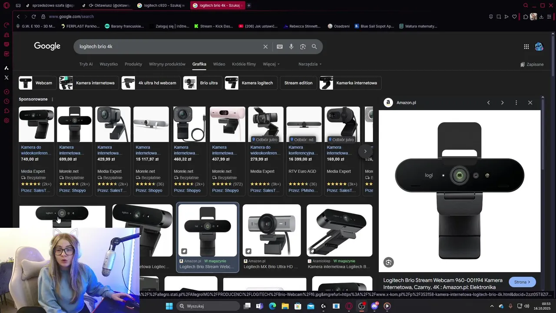Viewport: 556px width, 313px height.
Task: Open the Google logo homepage link
Action: tap(47, 46)
